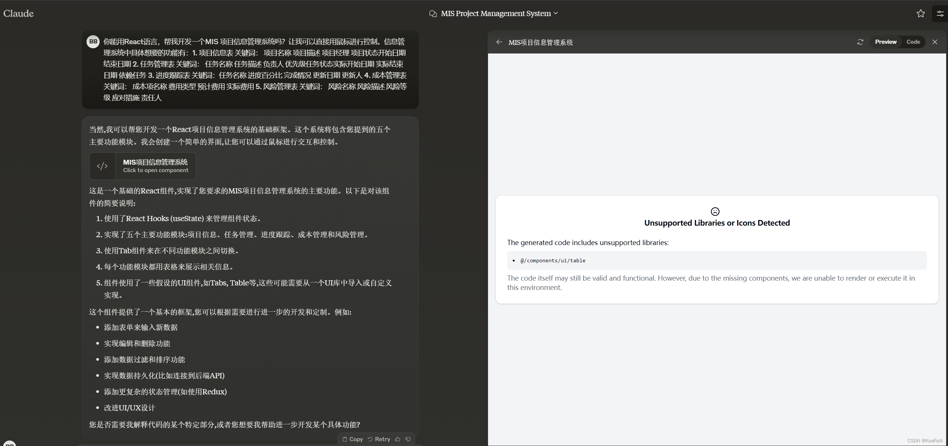This screenshot has width=948, height=446.
Task: Open the MIS项目信息管理系统 component card
Action: coord(155,166)
